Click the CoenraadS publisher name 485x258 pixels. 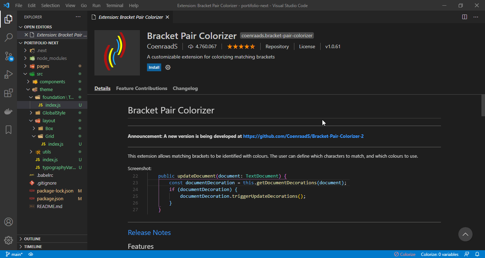tap(162, 46)
